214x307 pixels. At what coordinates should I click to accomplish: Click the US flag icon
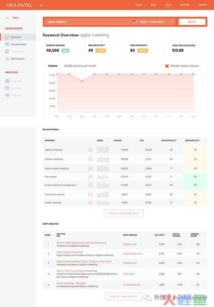pos(135,22)
